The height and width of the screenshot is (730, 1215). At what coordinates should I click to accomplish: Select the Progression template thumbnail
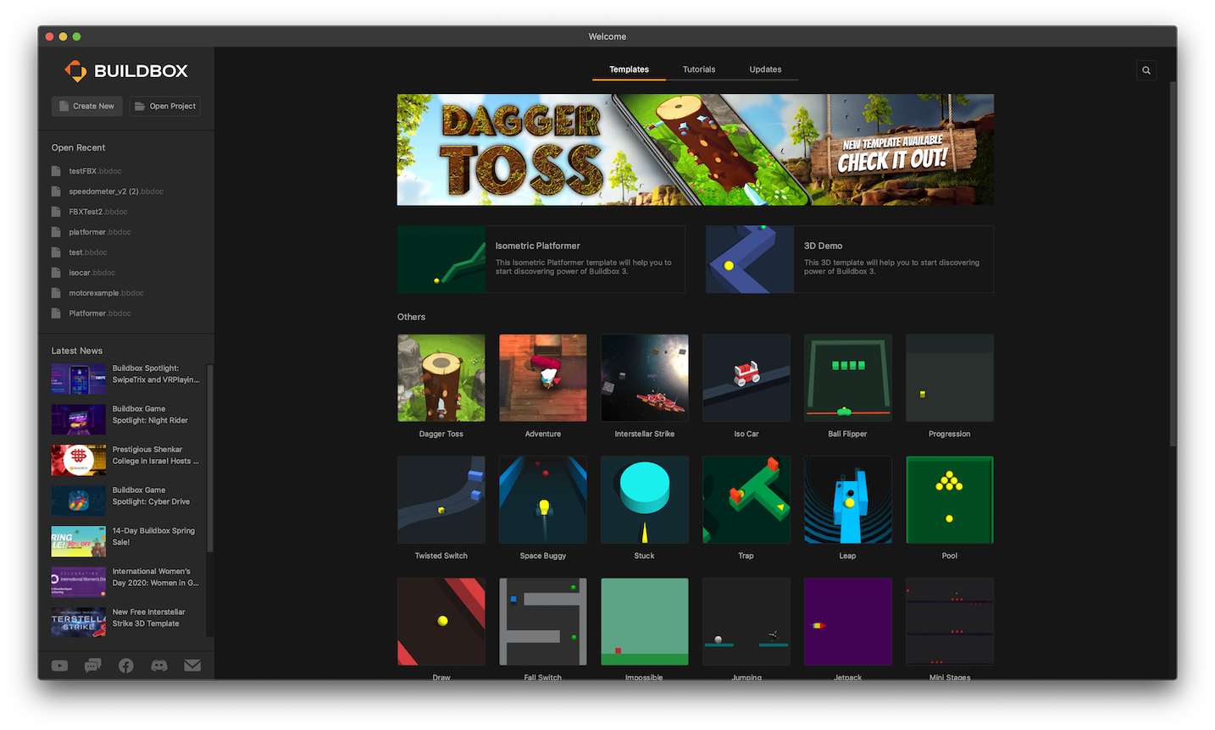coord(950,378)
